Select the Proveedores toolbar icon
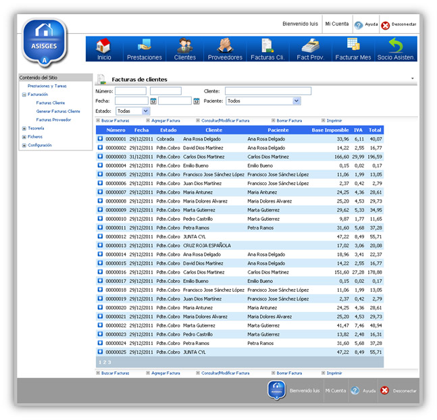437x420 pixels. [x=225, y=46]
